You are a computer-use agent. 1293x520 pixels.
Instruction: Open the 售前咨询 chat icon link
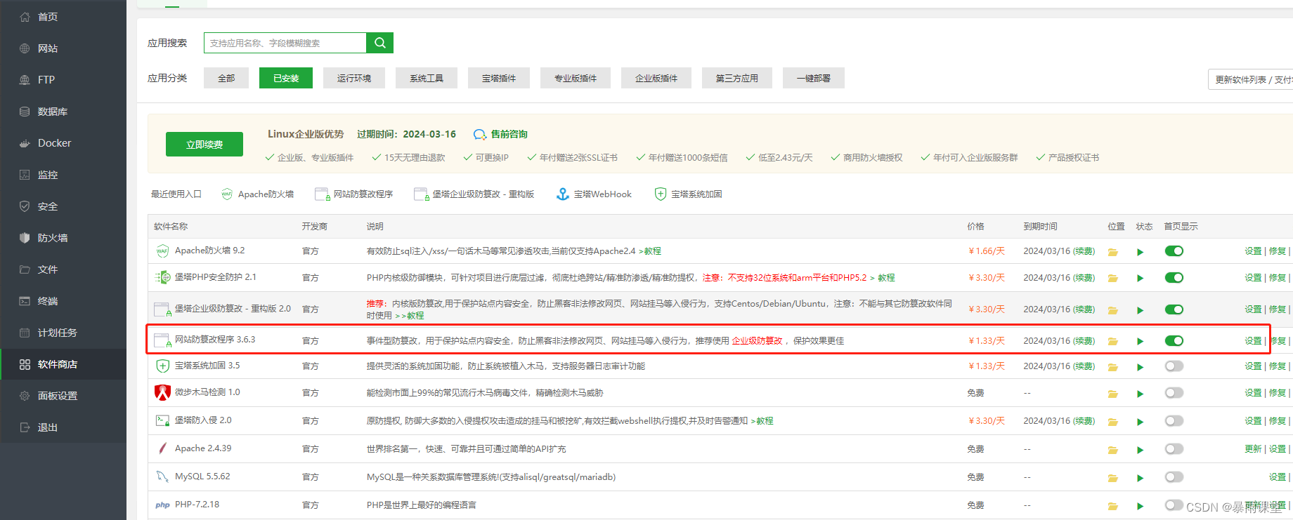tap(500, 134)
